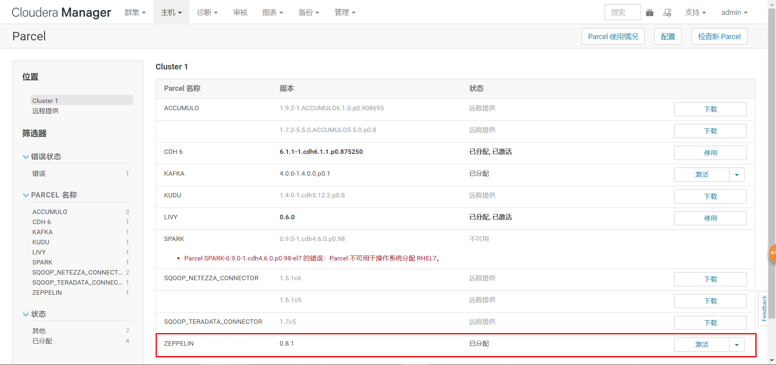Image resolution: width=776 pixels, height=365 pixels.
Task: Click the Cloudera Manager home logo
Action: coord(61,12)
